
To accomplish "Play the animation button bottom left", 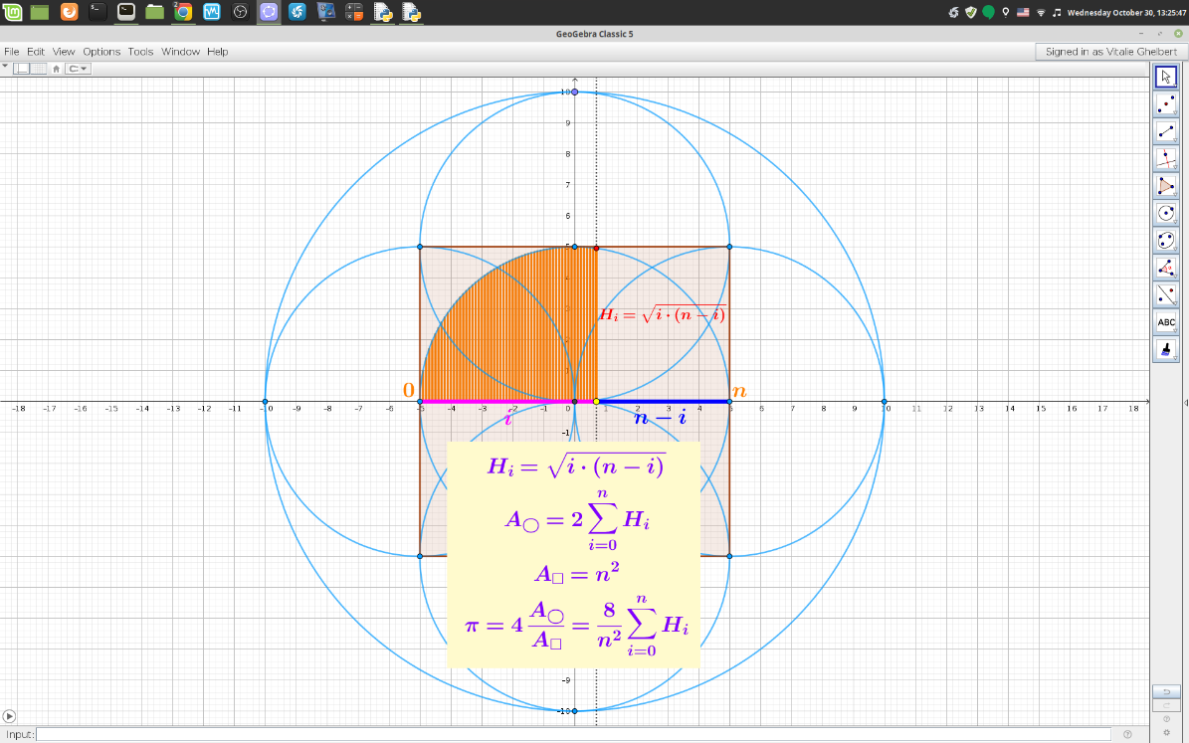I will 9,716.
